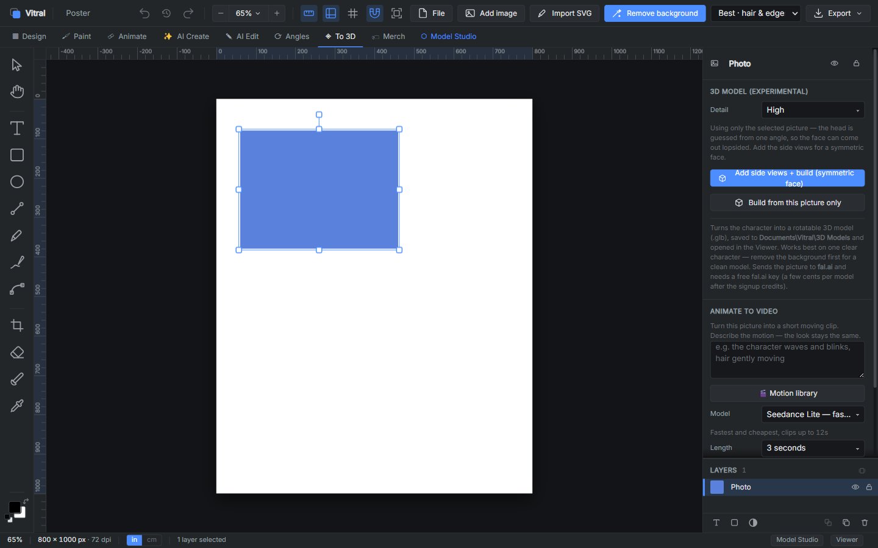Lock the Photo layer in Layers list
This screenshot has height=548, width=878.
[869, 487]
